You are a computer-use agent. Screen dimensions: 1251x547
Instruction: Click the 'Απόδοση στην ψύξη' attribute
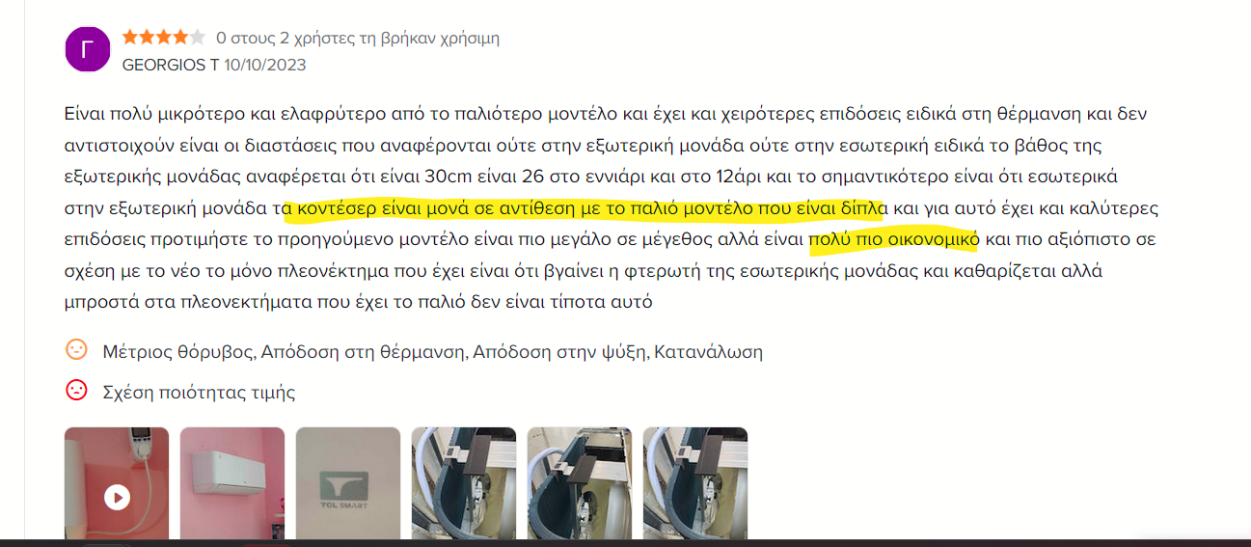point(558,351)
